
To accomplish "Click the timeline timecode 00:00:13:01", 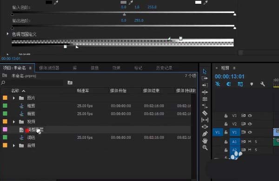I will 230,77.
